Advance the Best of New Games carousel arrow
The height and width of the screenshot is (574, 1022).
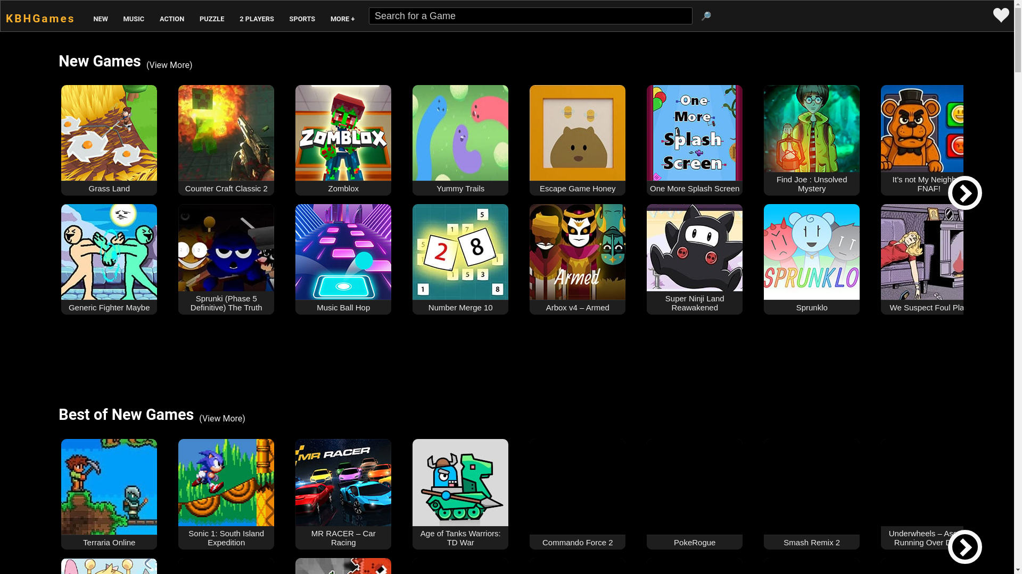point(965,547)
